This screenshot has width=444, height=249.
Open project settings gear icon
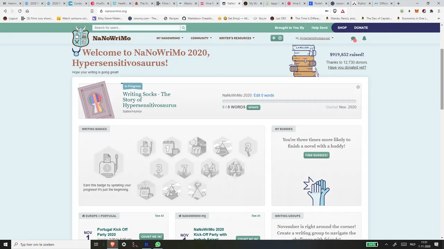358,87
